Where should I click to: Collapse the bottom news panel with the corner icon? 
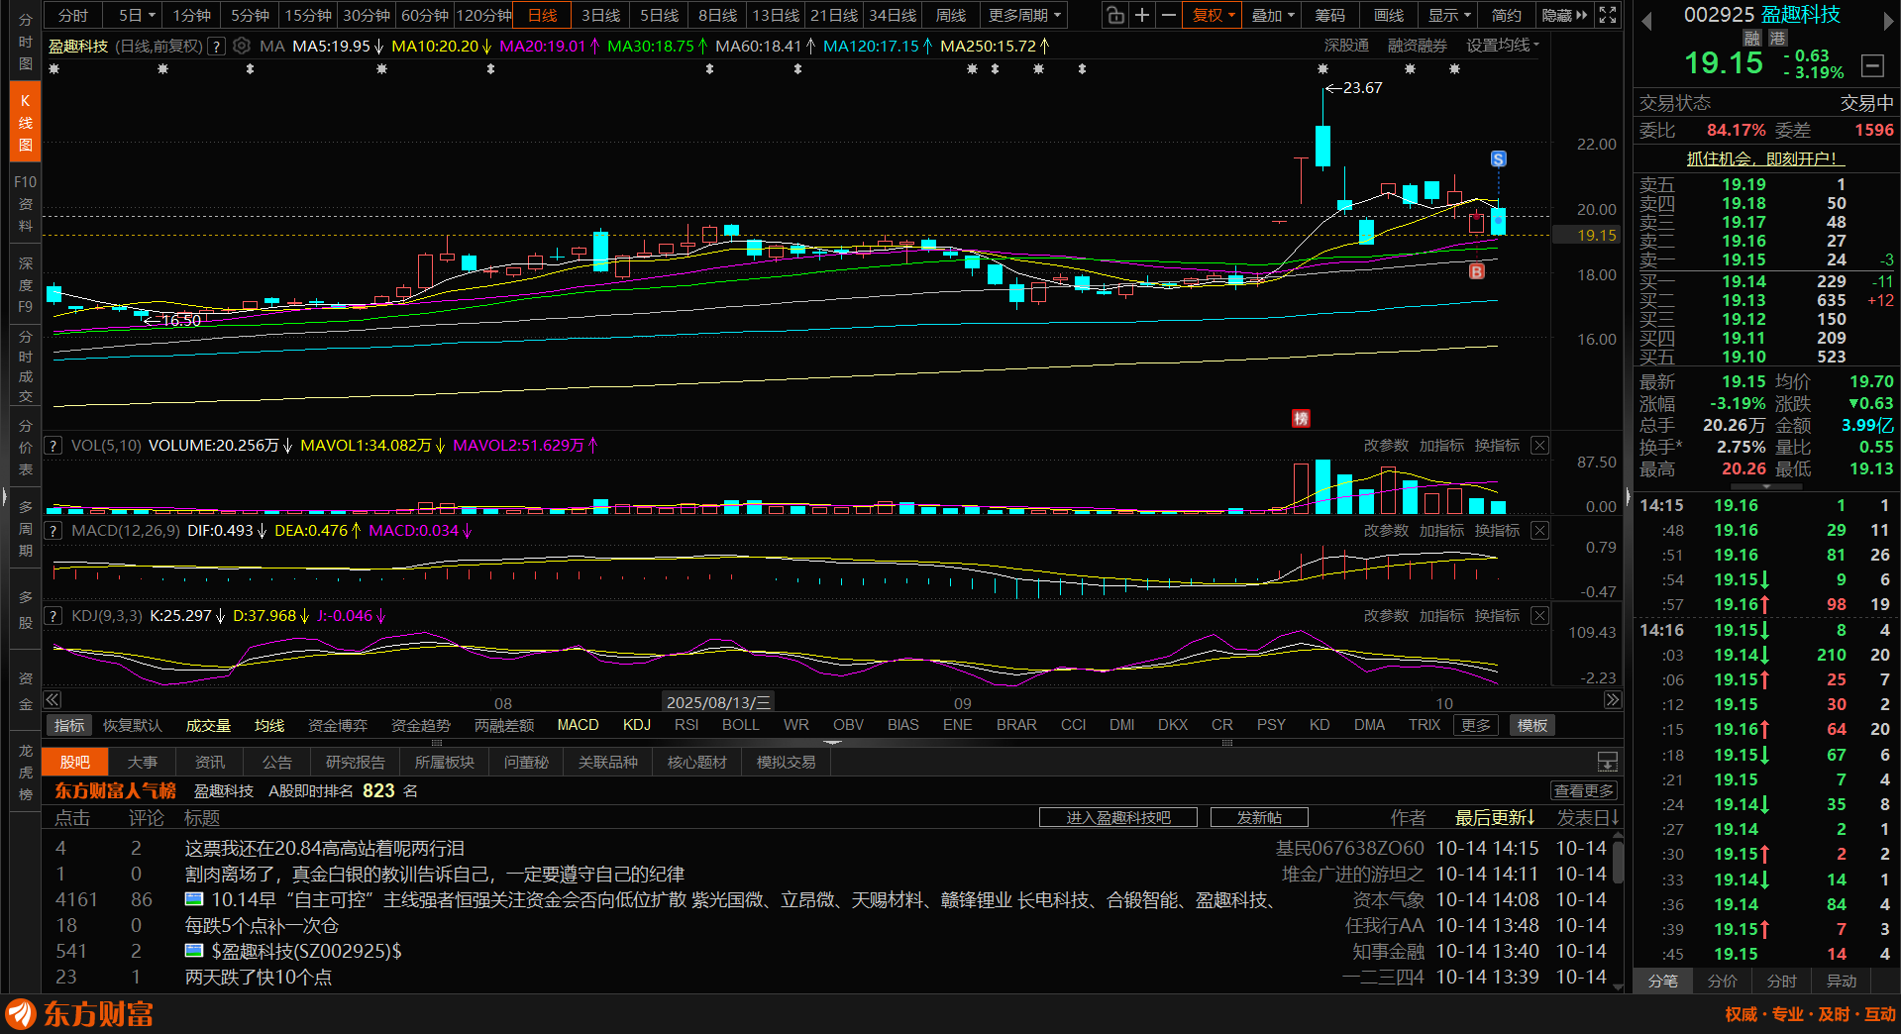(x=1608, y=762)
